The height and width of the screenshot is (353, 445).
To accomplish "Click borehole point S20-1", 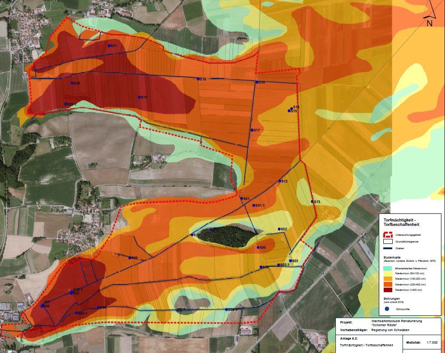I will (66, 104).
